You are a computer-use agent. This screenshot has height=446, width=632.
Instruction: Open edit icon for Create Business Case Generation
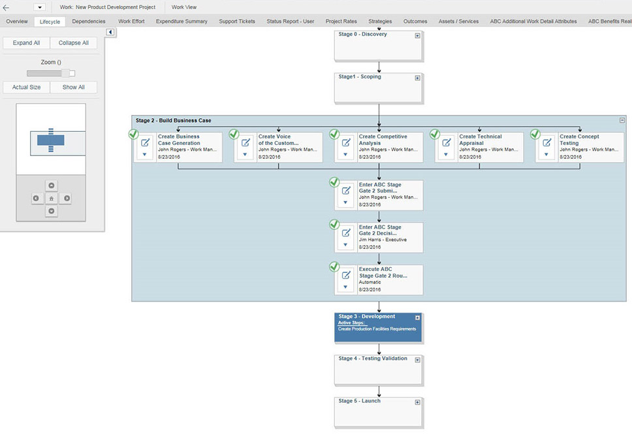pyautogui.click(x=145, y=142)
